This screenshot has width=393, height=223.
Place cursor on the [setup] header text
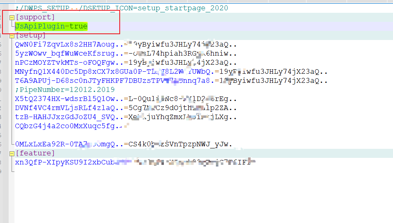coord(31,35)
